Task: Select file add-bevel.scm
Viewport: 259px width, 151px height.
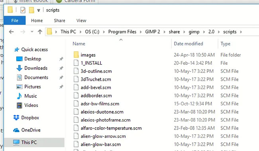Action: [x=96, y=87]
